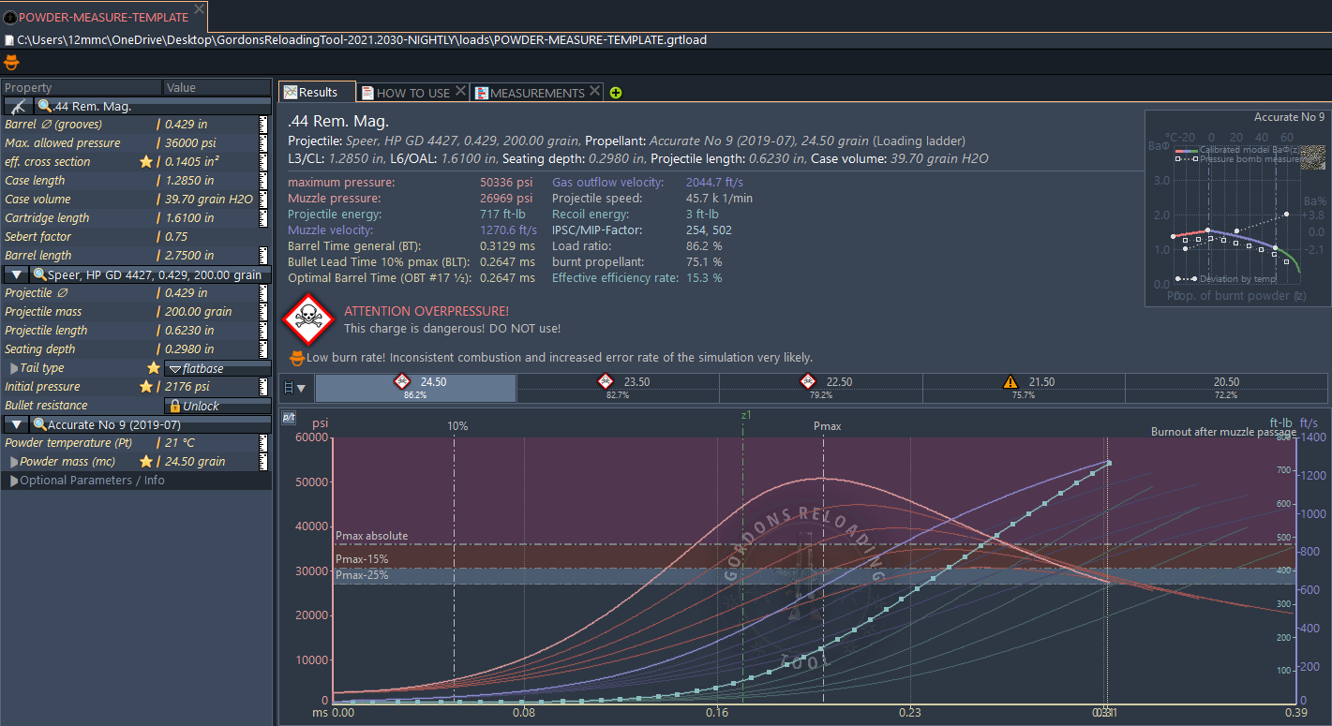Viewport: 1332px width, 726px height.
Task: Select the 20.50 grain ladder step
Action: (1226, 388)
